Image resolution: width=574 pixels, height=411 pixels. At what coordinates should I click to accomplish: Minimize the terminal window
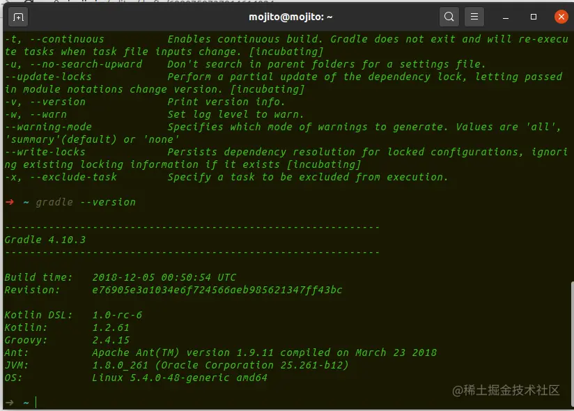pyautogui.click(x=506, y=17)
